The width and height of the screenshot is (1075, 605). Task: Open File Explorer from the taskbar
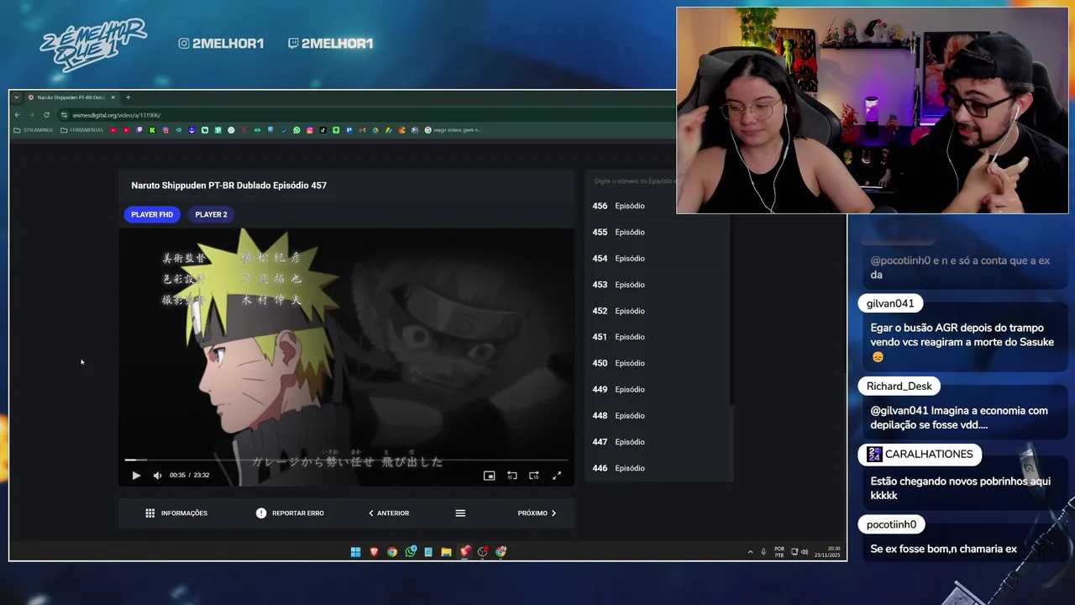point(446,552)
